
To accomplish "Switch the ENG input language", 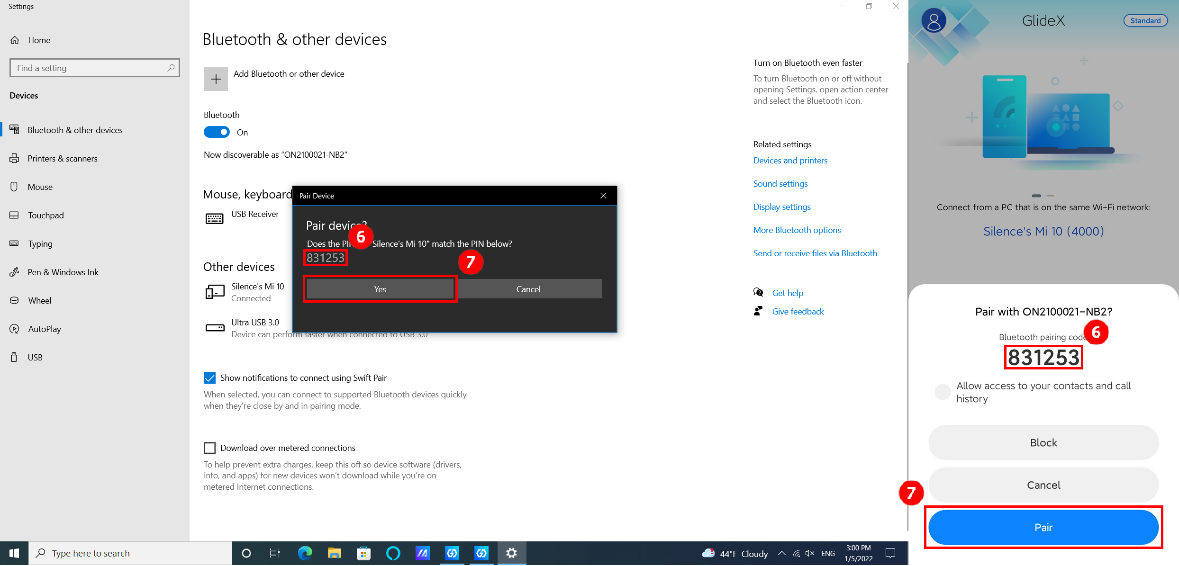I will [828, 553].
